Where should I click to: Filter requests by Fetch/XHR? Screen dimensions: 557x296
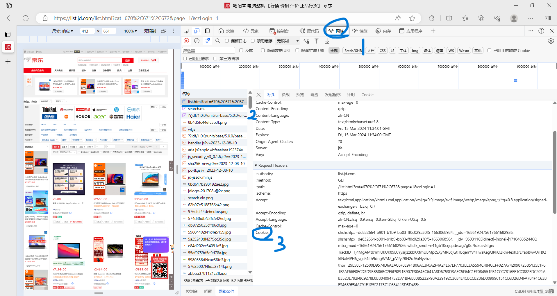353,51
